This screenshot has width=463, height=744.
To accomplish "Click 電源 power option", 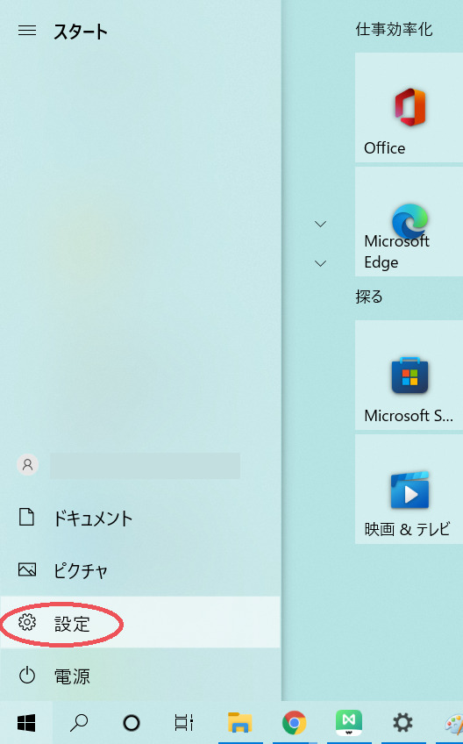I will (x=140, y=676).
